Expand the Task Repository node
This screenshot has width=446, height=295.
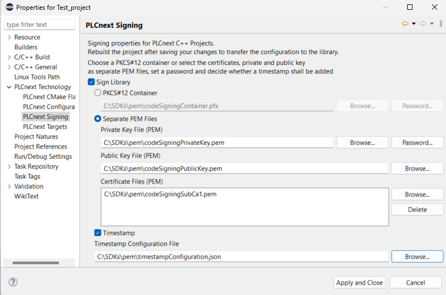(x=9, y=166)
